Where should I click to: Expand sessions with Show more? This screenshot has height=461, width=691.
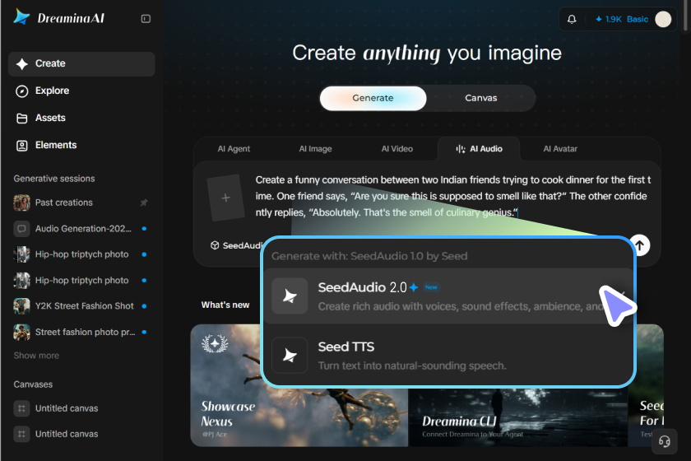(36, 356)
